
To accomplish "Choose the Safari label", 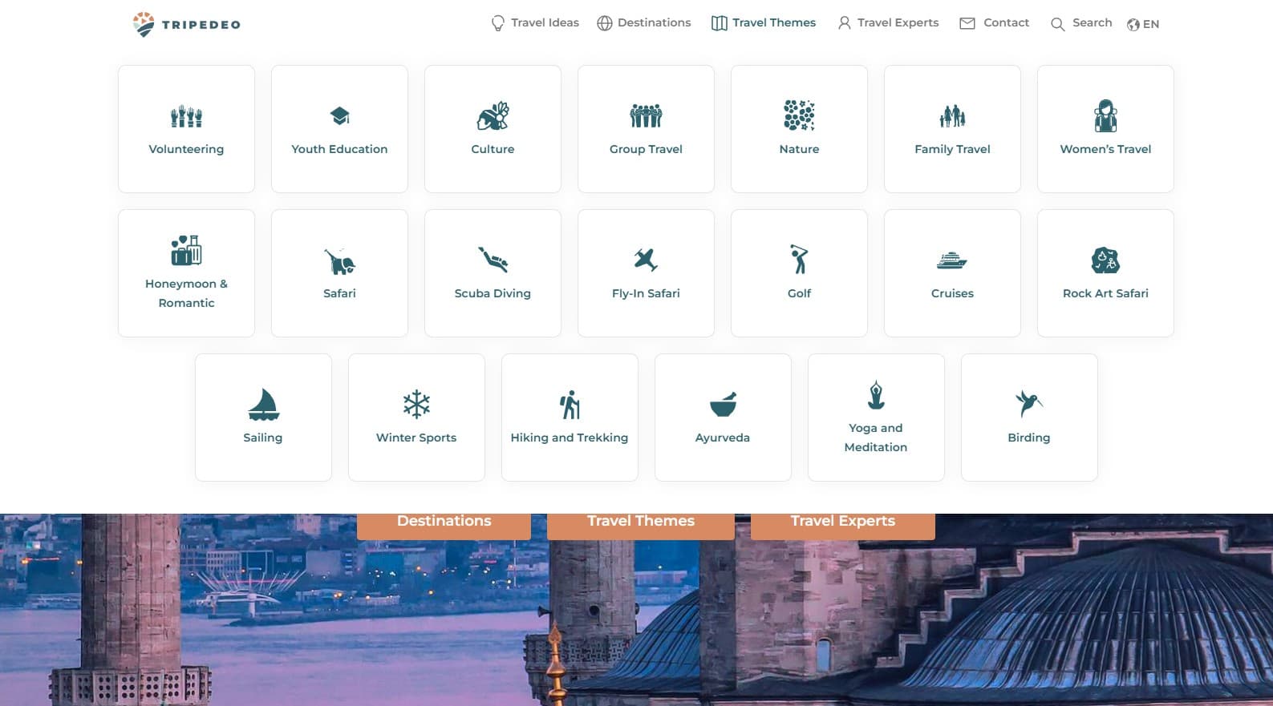I will click(339, 293).
